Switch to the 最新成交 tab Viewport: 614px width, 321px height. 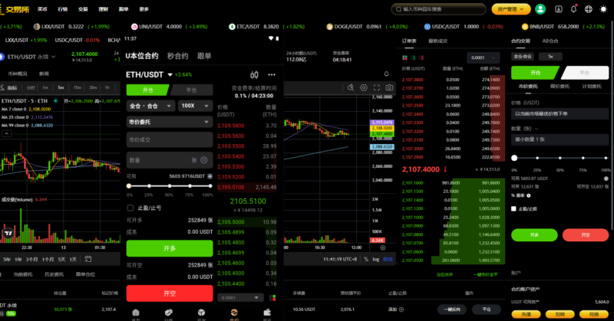click(x=438, y=40)
